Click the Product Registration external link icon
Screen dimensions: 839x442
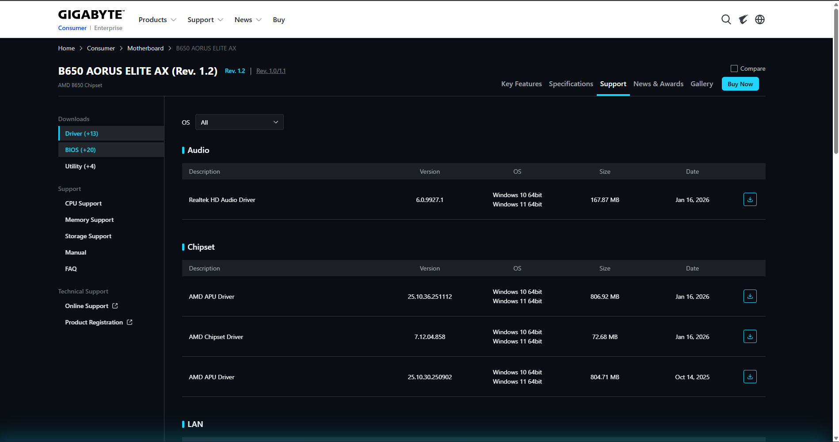(130, 322)
